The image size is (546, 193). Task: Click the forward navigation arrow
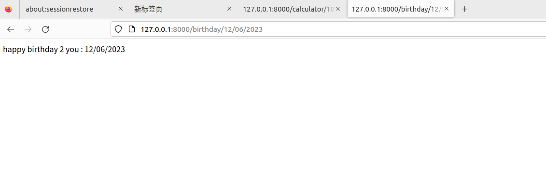pyautogui.click(x=28, y=29)
